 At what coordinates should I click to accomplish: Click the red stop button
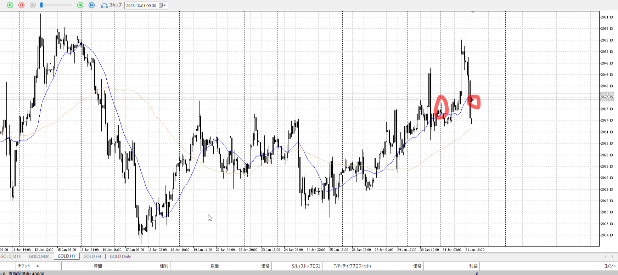pos(21,5)
